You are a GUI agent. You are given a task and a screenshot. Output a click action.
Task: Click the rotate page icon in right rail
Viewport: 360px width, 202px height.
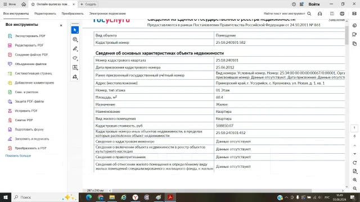354,163
